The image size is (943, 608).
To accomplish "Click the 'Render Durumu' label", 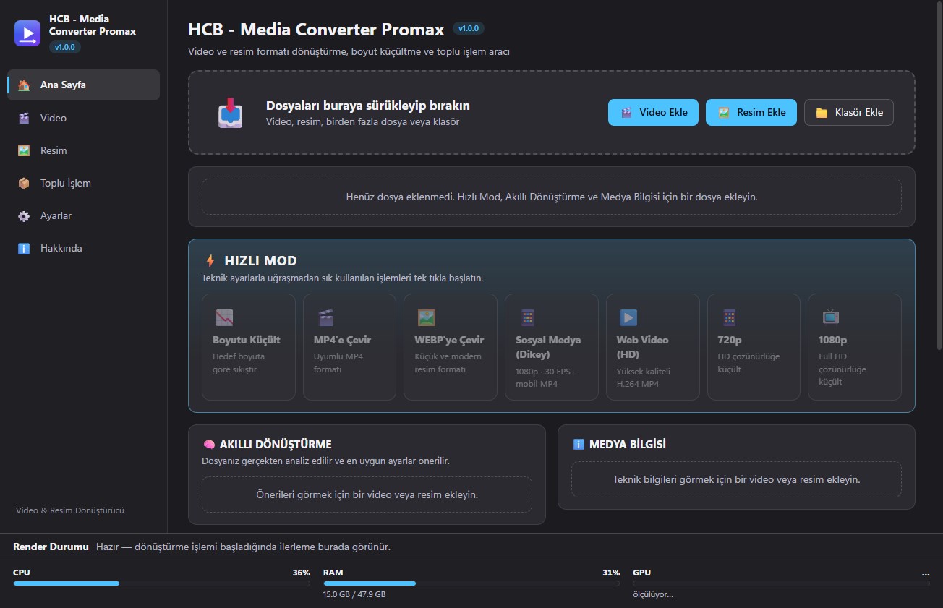I will click(x=51, y=547).
